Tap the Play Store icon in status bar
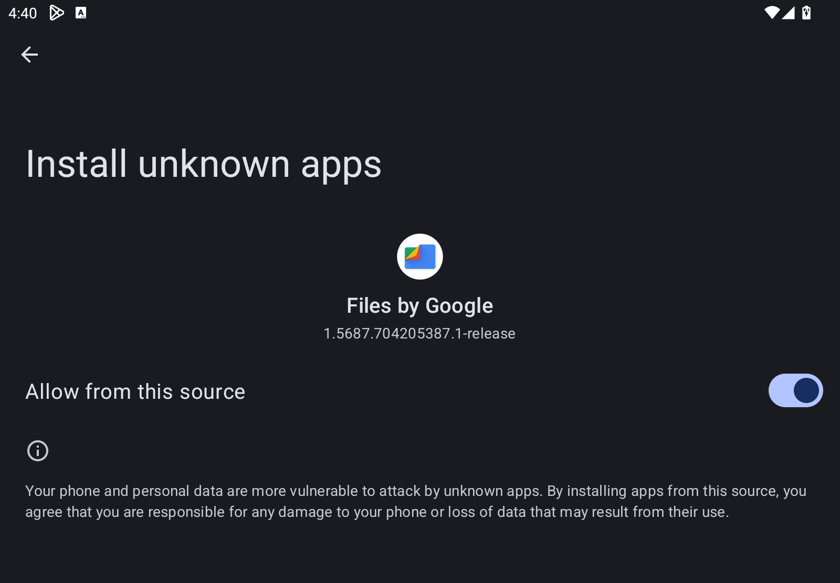Screen dimensions: 840x583 click(x=57, y=13)
